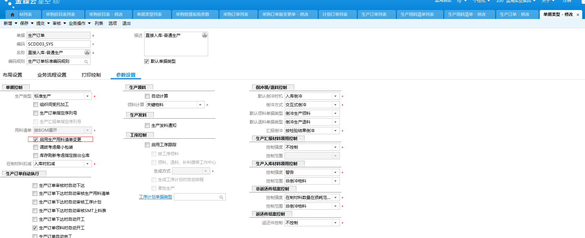The width and height of the screenshot is (585, 238).
Task: Enable 生产订单下达时自动开工 checkbox
Action: click(x=35, y=219)
